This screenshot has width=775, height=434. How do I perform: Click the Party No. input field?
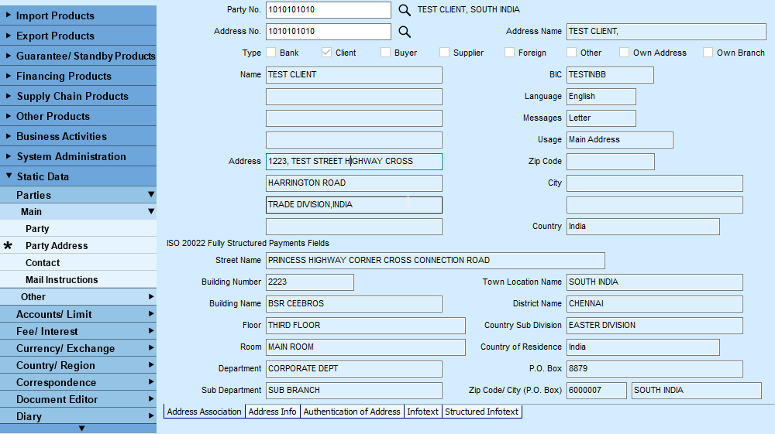tap(328, 10)
